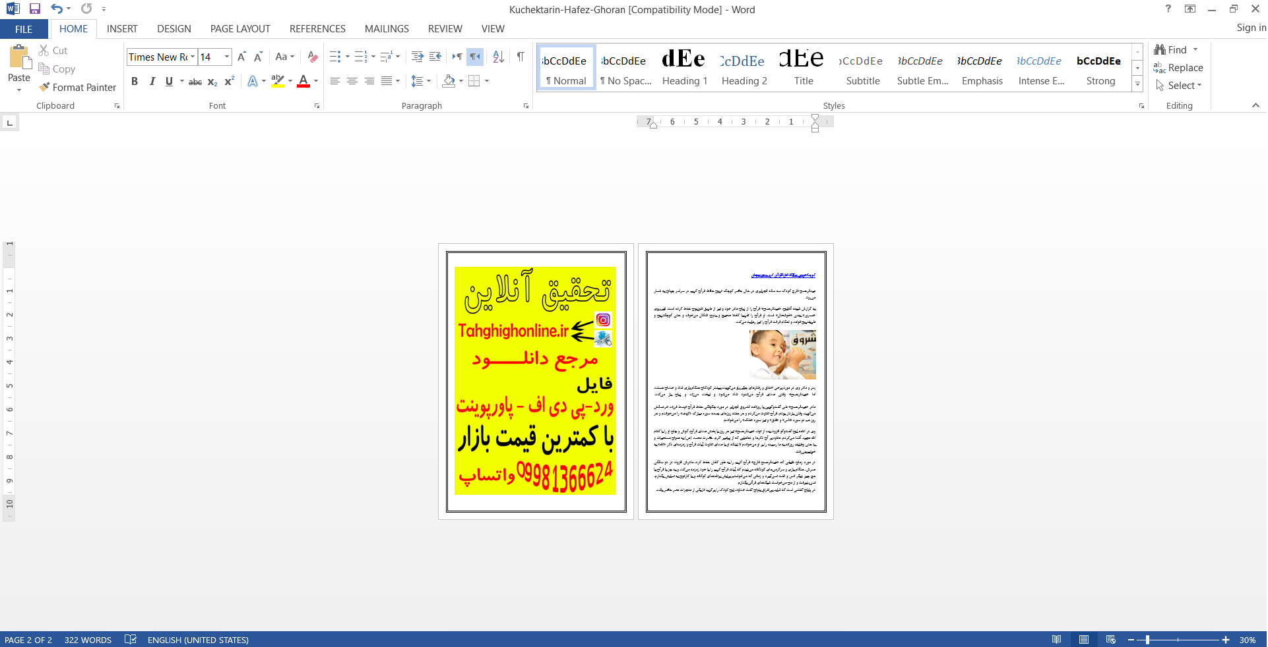
Task: Undo the last action
Action: tap(57, 9)
